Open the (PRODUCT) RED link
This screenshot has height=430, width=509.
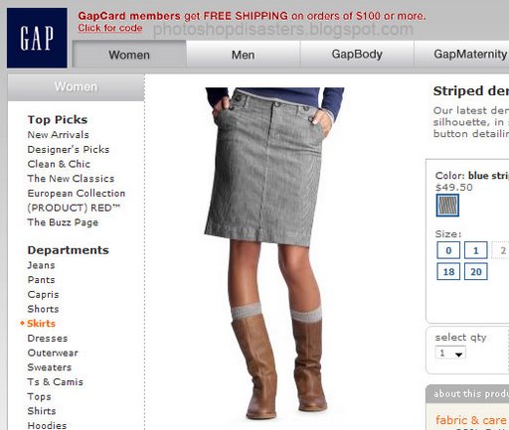point(74,208)
